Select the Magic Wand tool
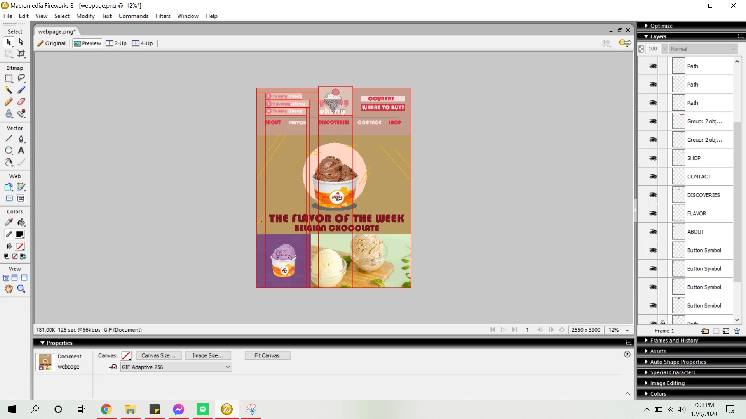 tap(9, 90)
